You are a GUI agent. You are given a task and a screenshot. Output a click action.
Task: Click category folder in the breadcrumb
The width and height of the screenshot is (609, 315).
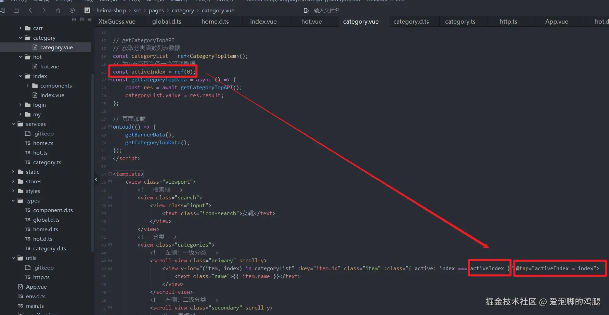point(183,11)
